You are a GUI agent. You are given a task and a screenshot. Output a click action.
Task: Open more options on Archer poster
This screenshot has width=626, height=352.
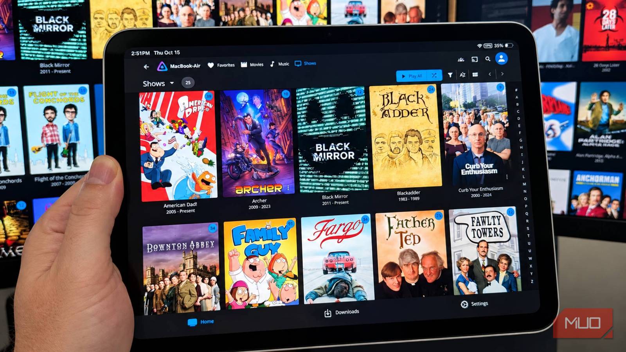click(288, 188)
